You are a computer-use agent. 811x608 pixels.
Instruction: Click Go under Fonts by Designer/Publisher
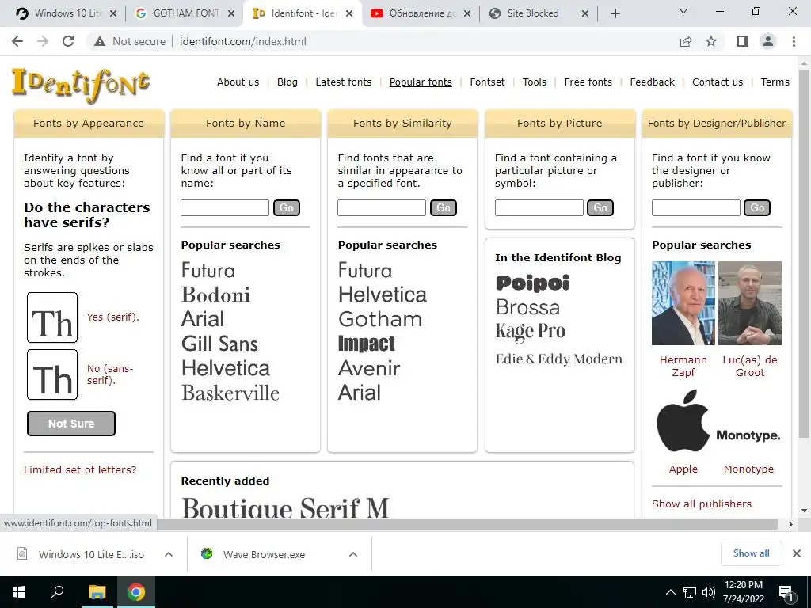tap(757, 208)
